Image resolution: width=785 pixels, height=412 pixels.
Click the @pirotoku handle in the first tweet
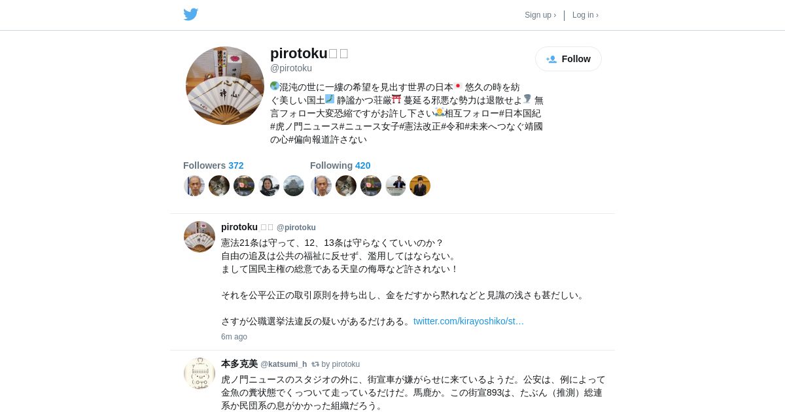tap(296, 228)
